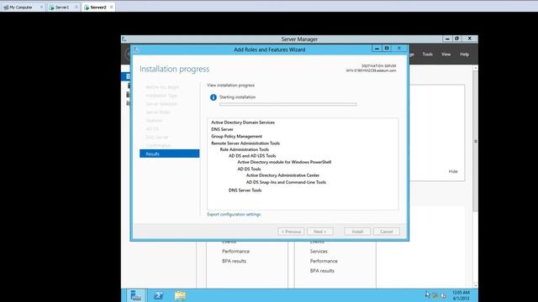Screen dimensions: 538x302
Task: Click Hide in Server Manager welcome panel
Action: 453,171
